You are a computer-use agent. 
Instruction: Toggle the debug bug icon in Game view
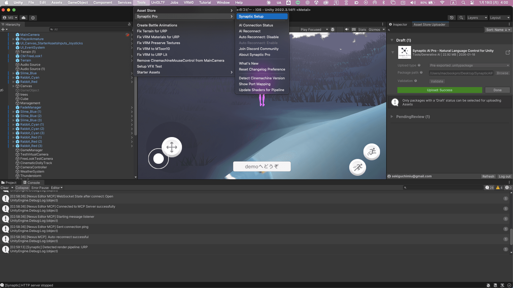(333, 29)
